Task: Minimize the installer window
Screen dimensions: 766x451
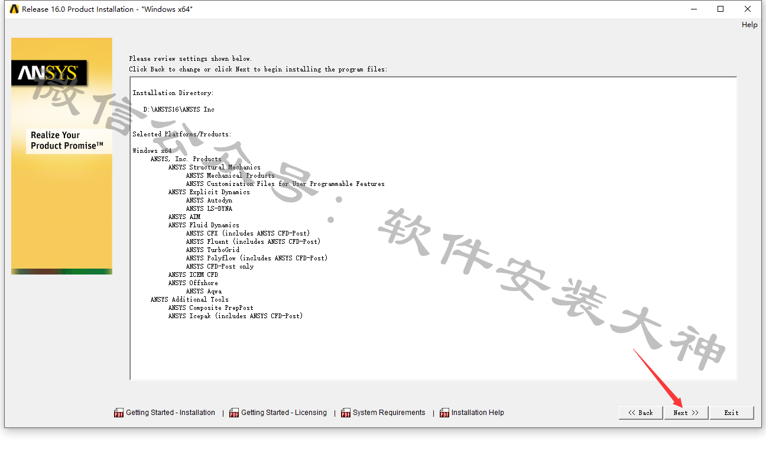Action: pos(693,9)
